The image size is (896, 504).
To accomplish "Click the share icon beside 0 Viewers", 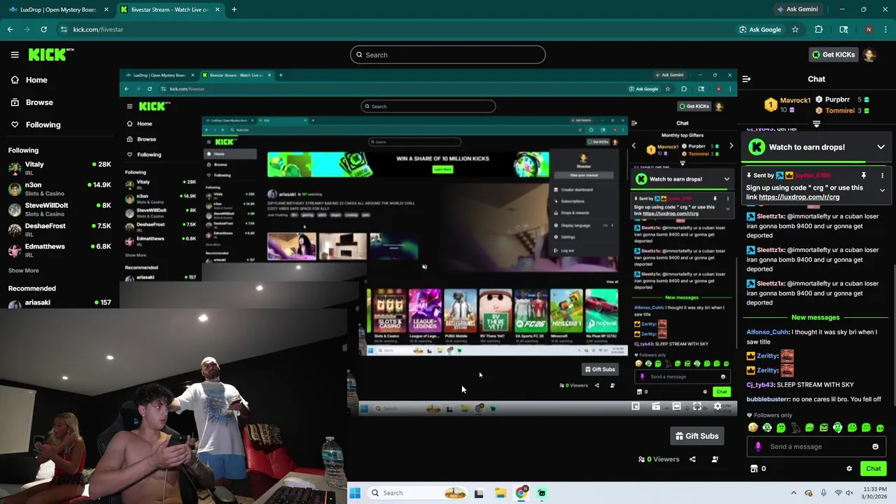I will coord(692,459).
